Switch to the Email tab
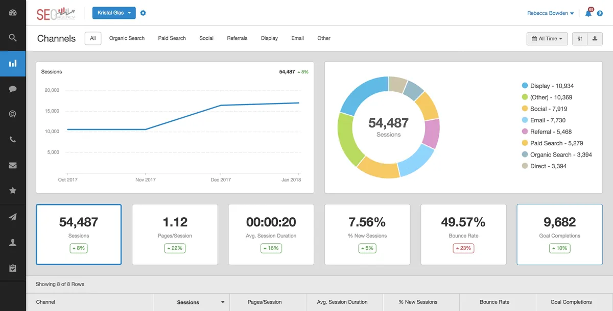This screenshot has width=613, height=311. tap(297, 38)
